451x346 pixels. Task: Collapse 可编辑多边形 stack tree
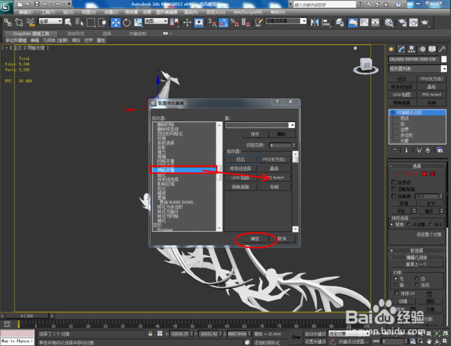[393, 113]
